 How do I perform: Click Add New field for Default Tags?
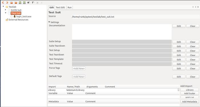click(x=79, y=77)
